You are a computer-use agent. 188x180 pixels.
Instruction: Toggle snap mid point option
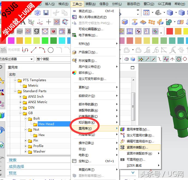(x=154, y=59)
